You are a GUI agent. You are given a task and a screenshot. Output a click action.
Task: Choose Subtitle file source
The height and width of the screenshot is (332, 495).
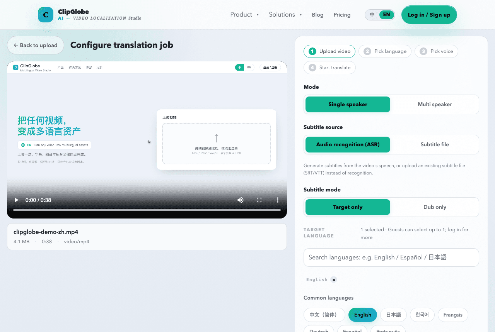(x=435, y=144)
